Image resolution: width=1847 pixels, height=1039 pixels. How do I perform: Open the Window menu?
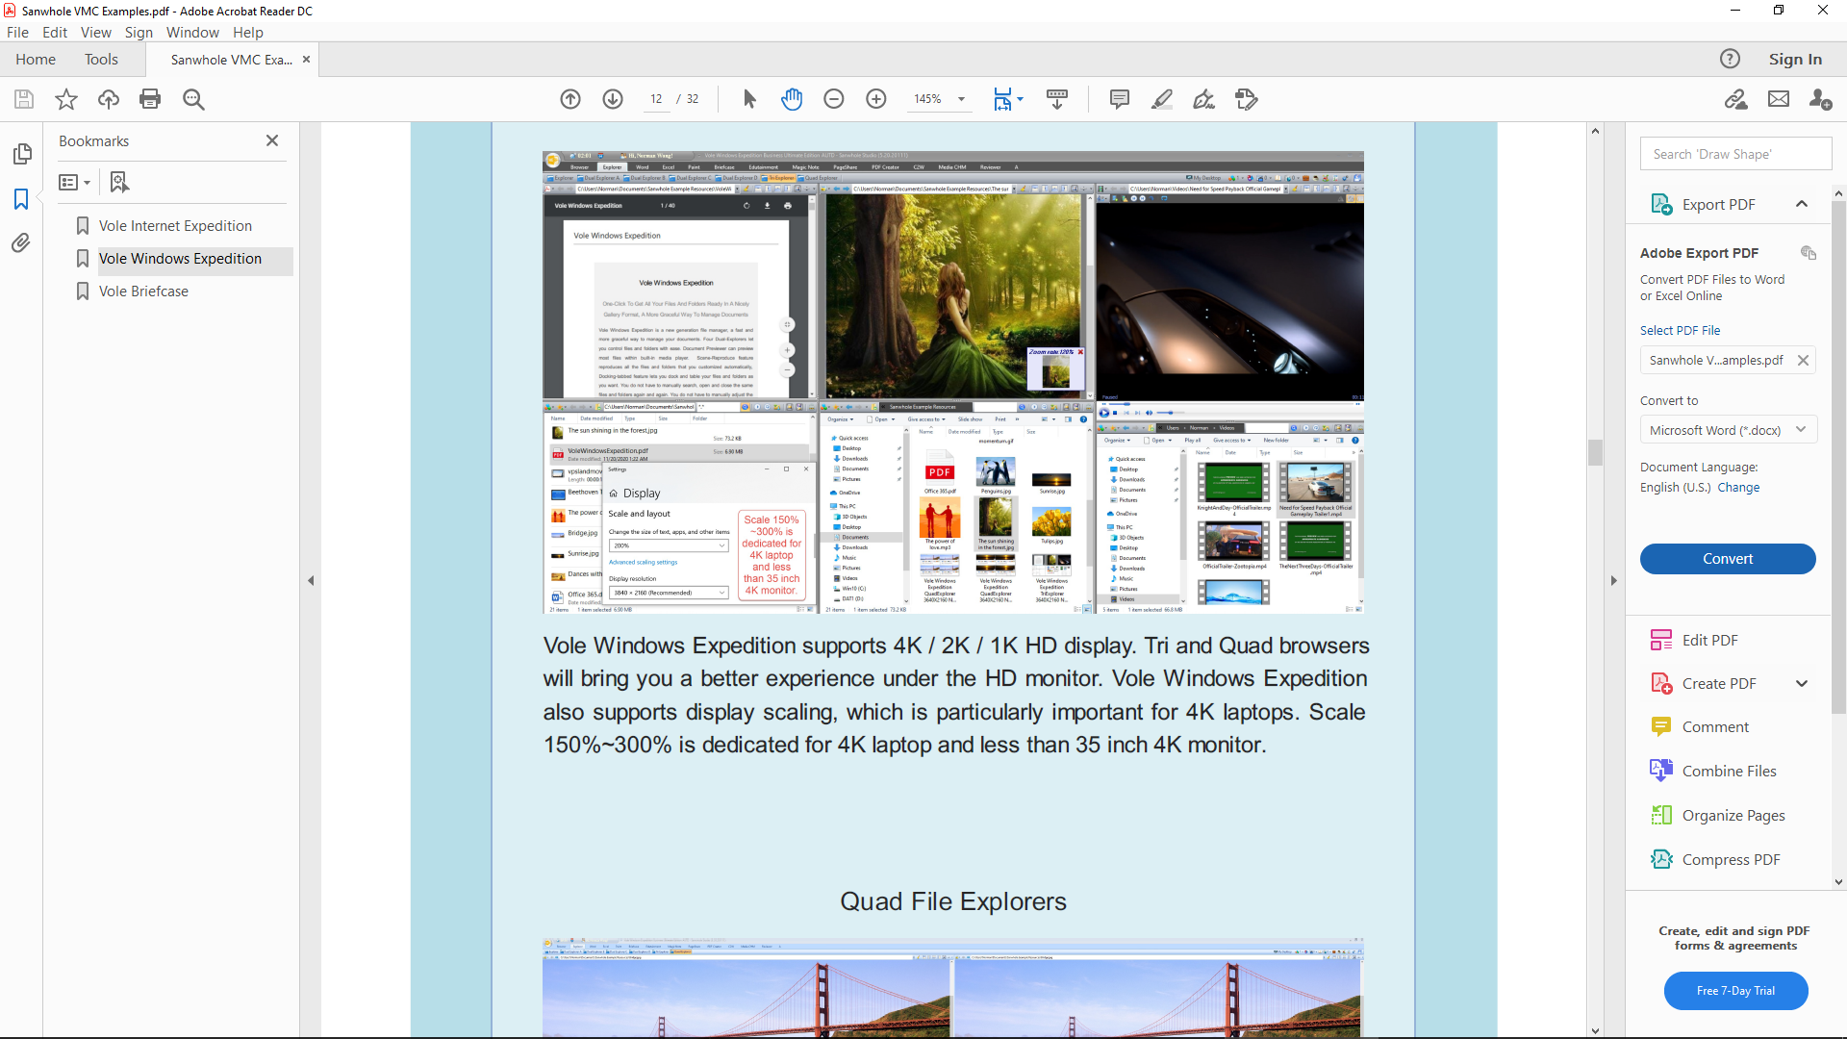[192, 33]
